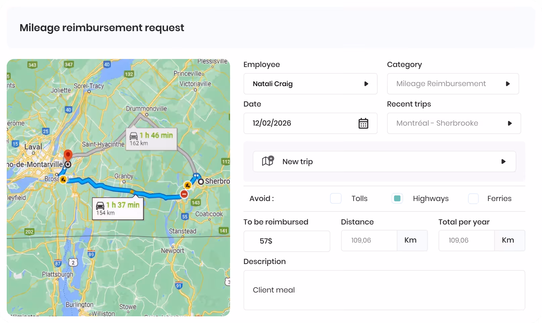Click the Km unit beside Total per year
The image size is (542, 323).
pos(509,240)
